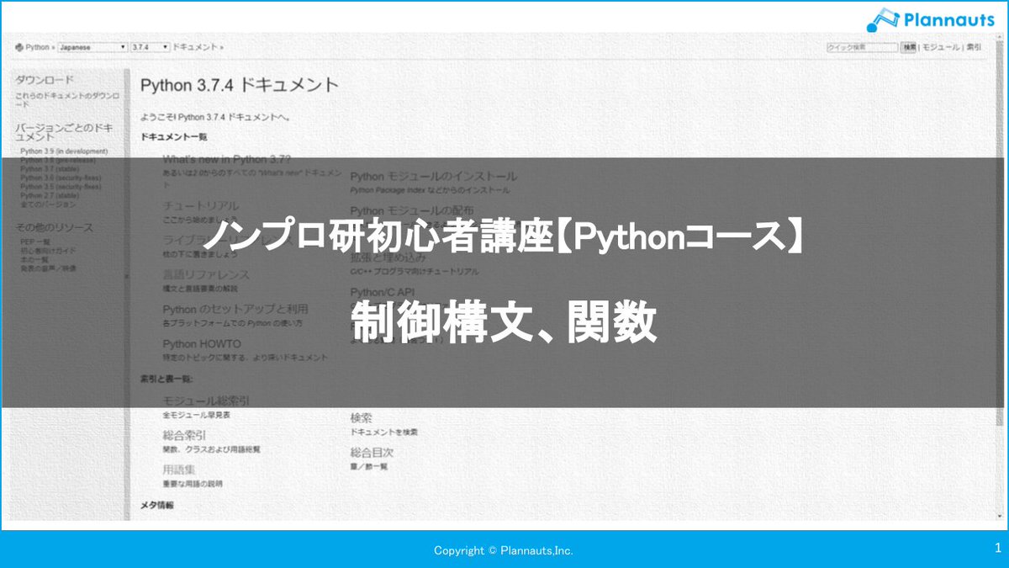Screen dimensions: 1009x568
Task: Open Python 3.6 (security-fixes) link
Action: tap(60, 178)
